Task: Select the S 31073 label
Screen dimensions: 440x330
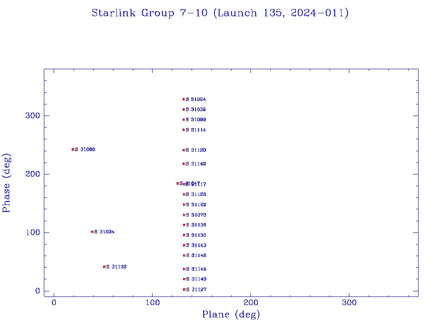Action: pyautogui.click(x=196, y=215)
